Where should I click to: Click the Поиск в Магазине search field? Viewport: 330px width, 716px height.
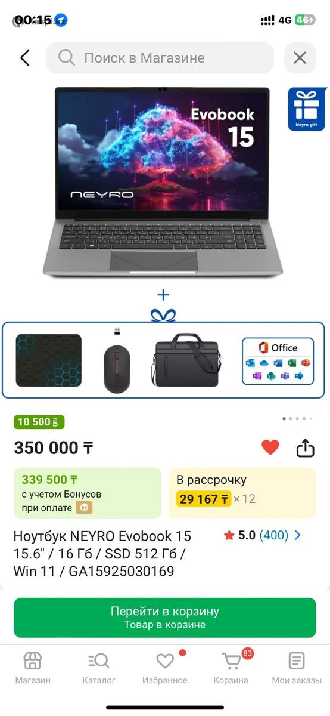(x=160, y=58)
